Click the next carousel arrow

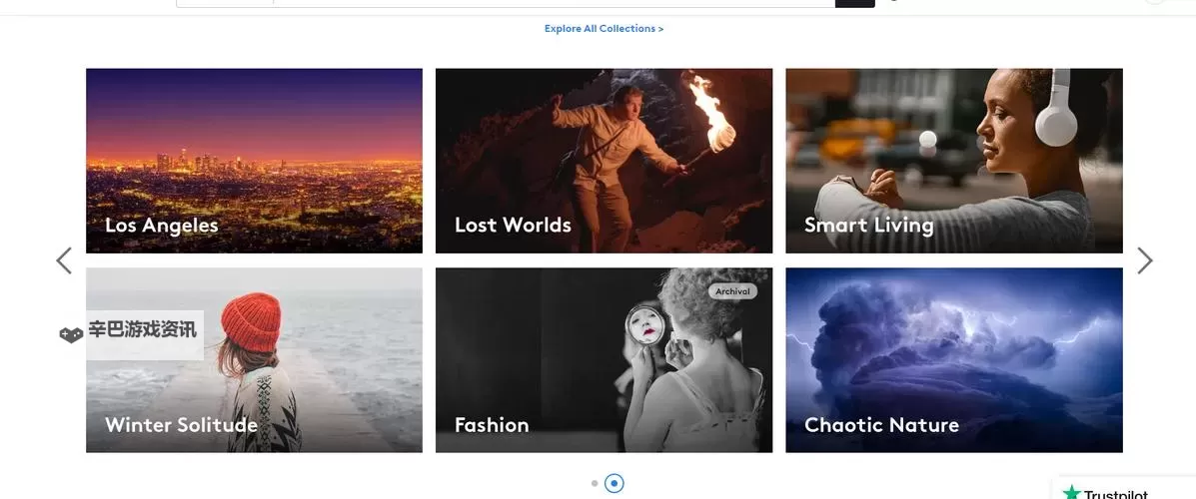[x=1144, y=260]
